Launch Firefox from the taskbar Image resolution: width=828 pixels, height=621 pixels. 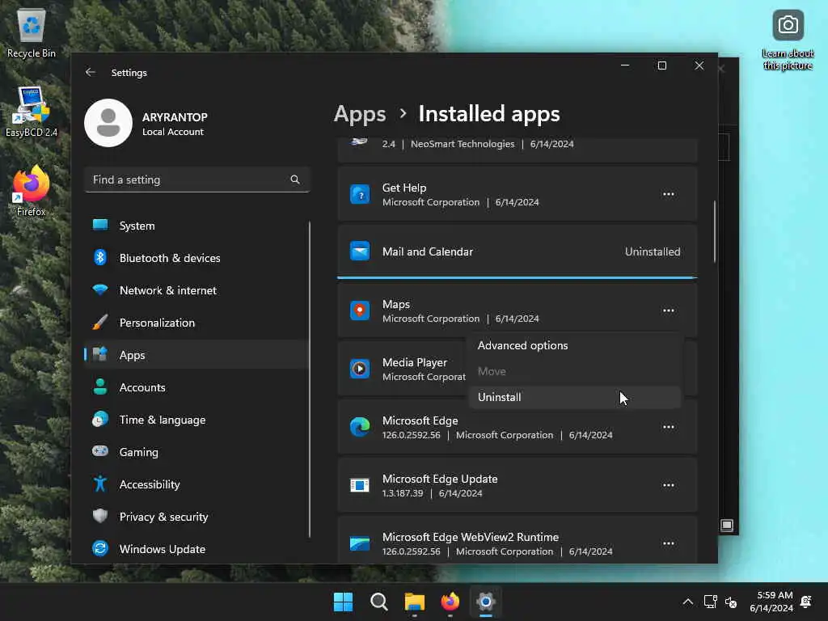[450, 602]
